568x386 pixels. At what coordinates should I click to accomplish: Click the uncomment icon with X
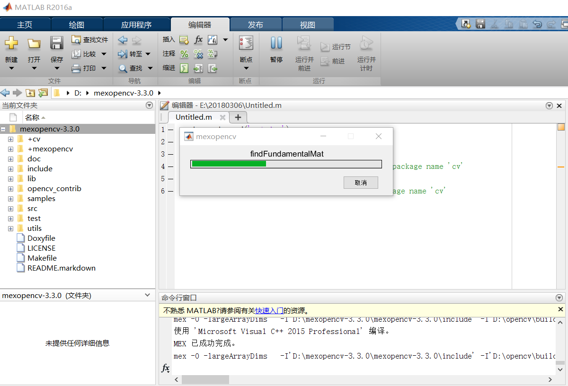click(x=198, y=54)
